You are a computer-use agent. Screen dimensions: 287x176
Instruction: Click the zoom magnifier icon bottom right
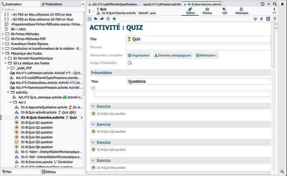(282, 171)
